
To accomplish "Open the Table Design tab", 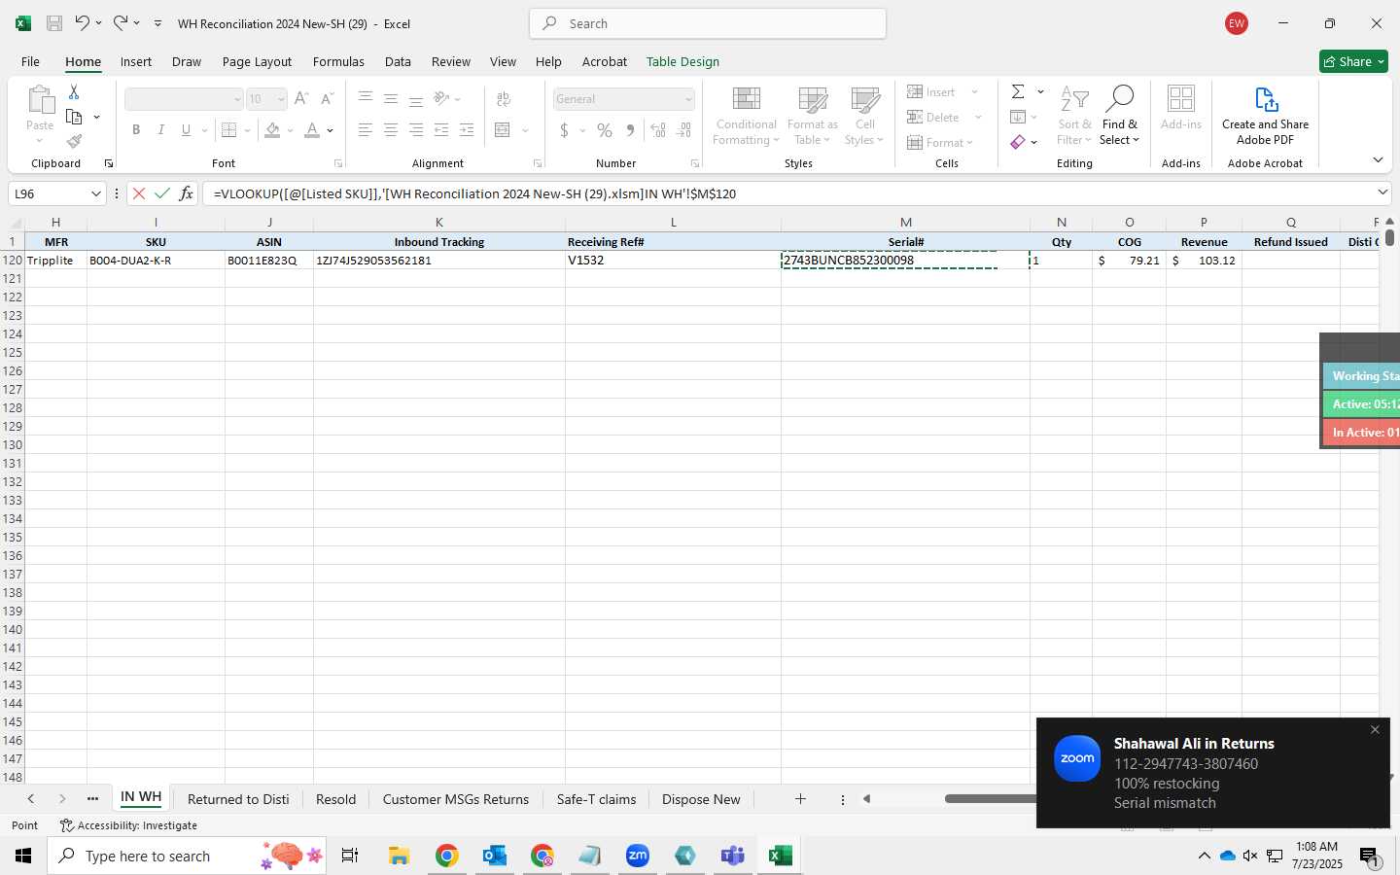I will pos(682,61).
